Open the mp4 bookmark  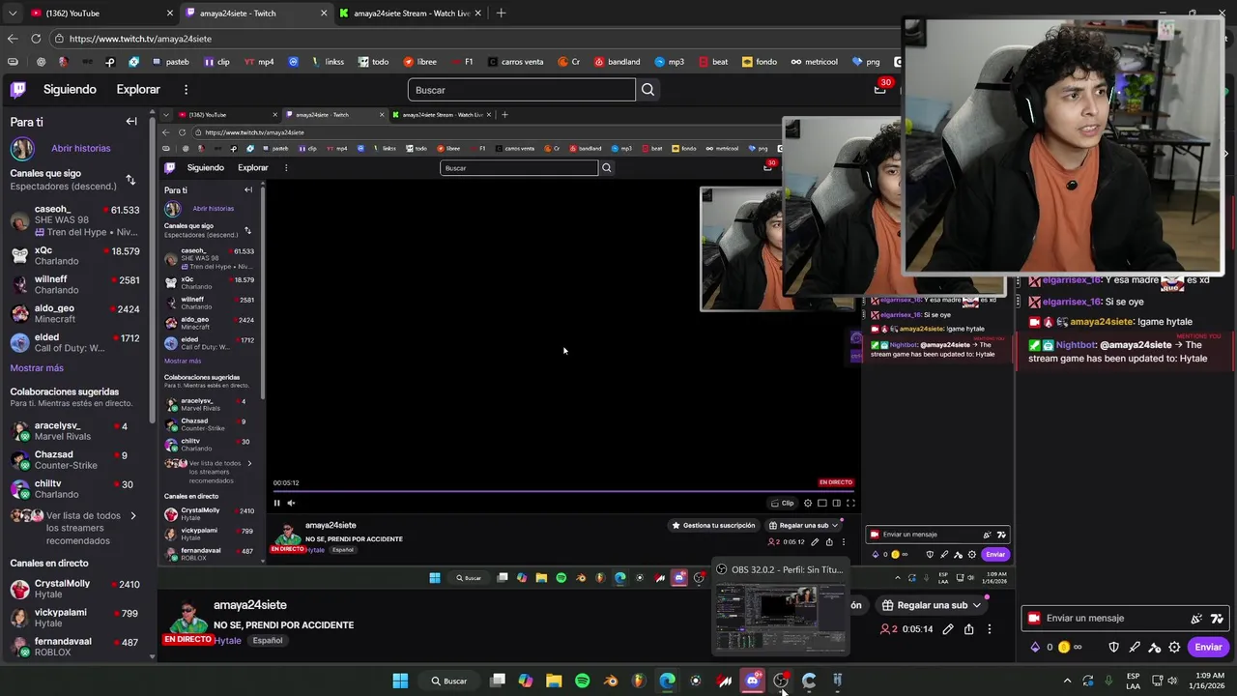[x=259, y=62]
